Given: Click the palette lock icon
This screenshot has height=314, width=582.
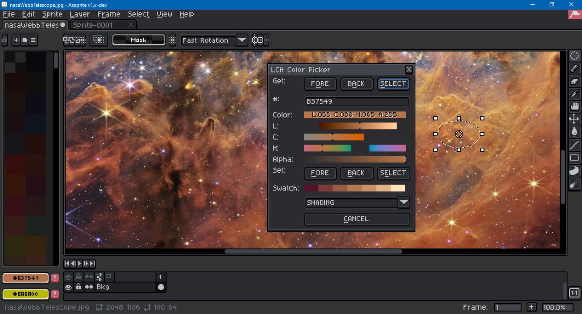Looking at the screenshot, I should pyautogui.click(x=5, y=40).
